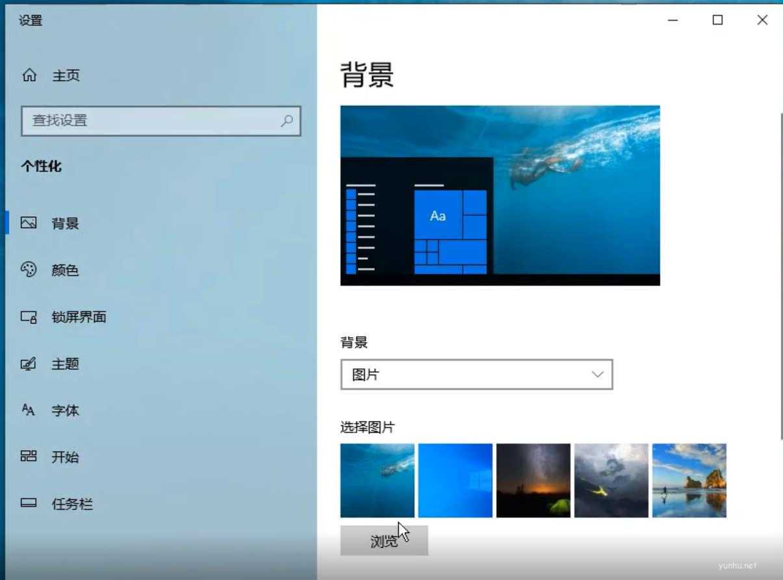
Task: Select the night sky background thumbnail
Action: pyautogui.click(x=533, y=479)
